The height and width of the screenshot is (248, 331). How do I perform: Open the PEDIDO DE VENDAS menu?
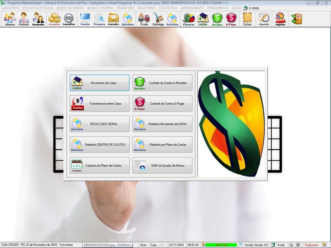click(x=70, y=8)
